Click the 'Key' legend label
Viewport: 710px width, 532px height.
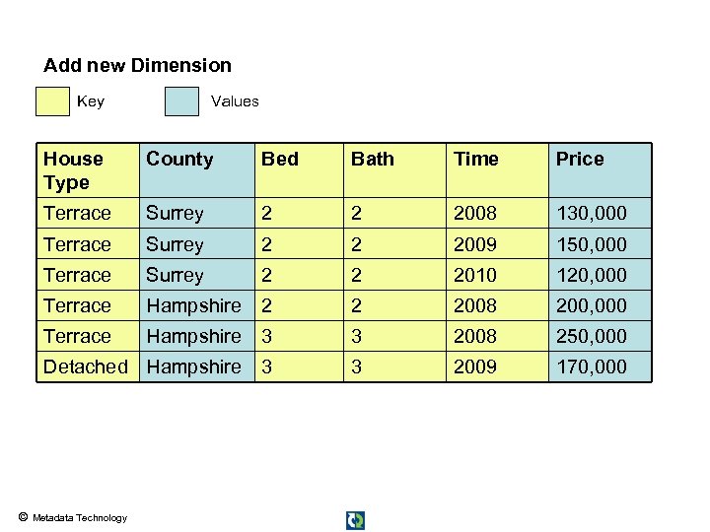[x=91, y=100]
